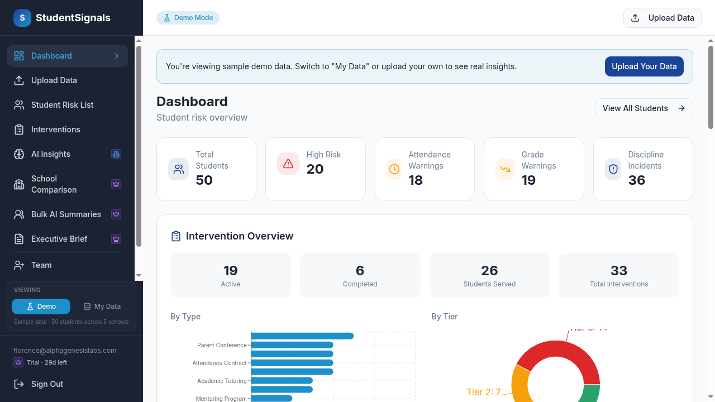Image resolution: width=715 pixels, height=402 pixels.
Task: Open the Interventions page
Action: tap(67, 130)
